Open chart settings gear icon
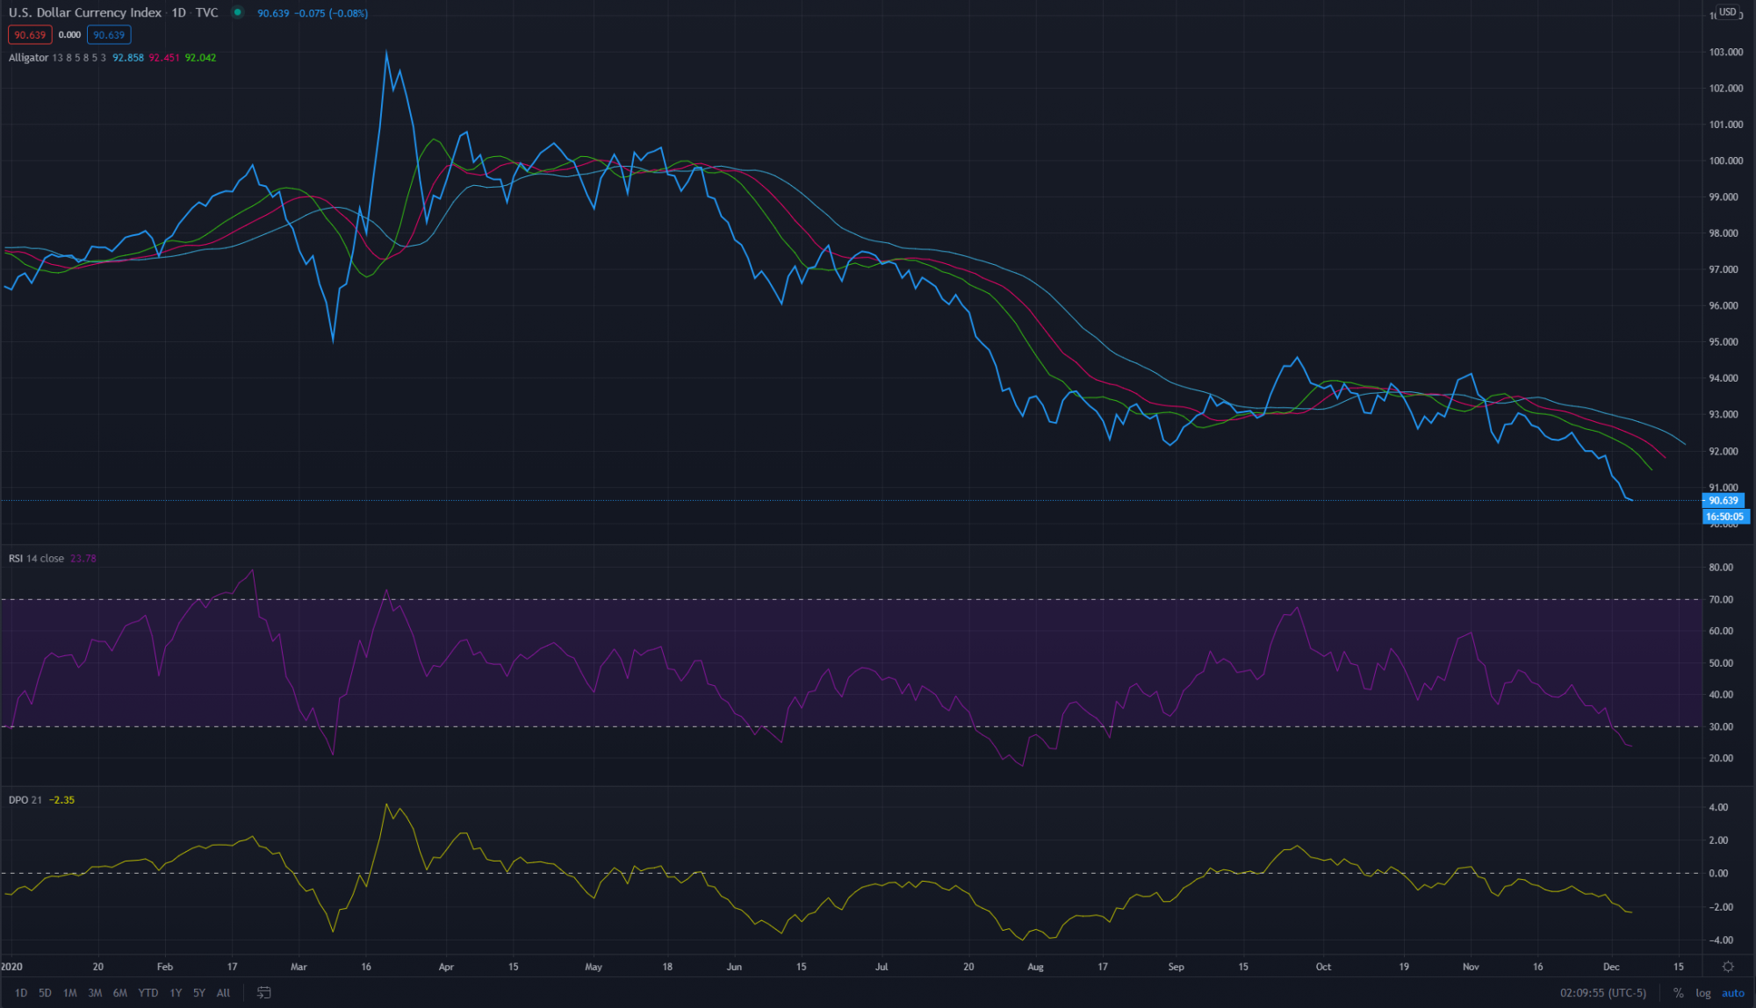The image size is (1756, 1008). [1728, 967]
